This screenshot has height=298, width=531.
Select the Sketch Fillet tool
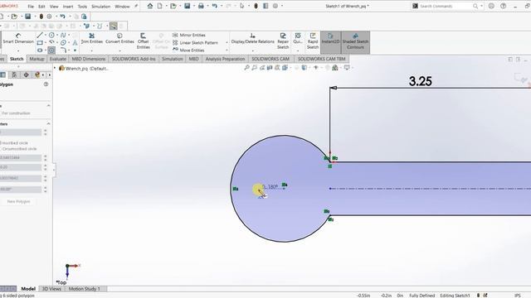pos(63,50)
